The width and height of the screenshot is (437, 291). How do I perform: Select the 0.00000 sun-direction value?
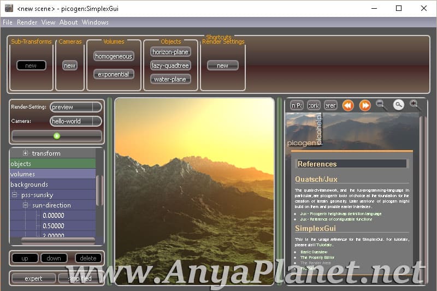[54, 215]
